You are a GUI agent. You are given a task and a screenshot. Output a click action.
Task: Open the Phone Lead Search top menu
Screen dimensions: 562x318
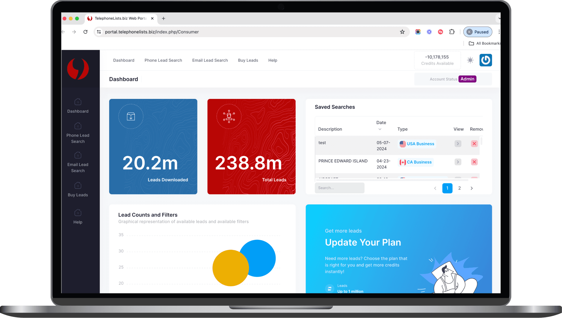coord(163,60)
